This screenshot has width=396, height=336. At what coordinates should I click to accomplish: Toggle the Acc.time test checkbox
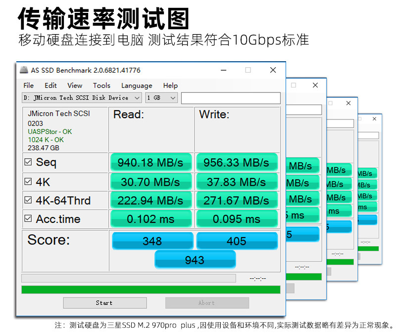click(28, 218)
